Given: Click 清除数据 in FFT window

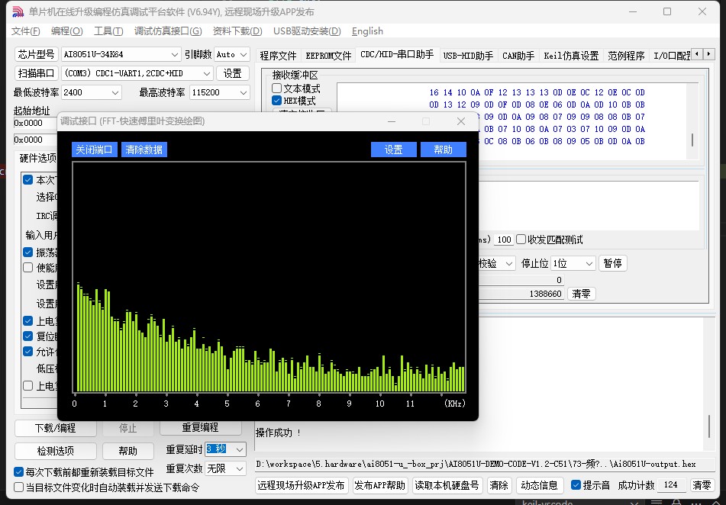Looking at the screenshot, I should click(144, 150).
